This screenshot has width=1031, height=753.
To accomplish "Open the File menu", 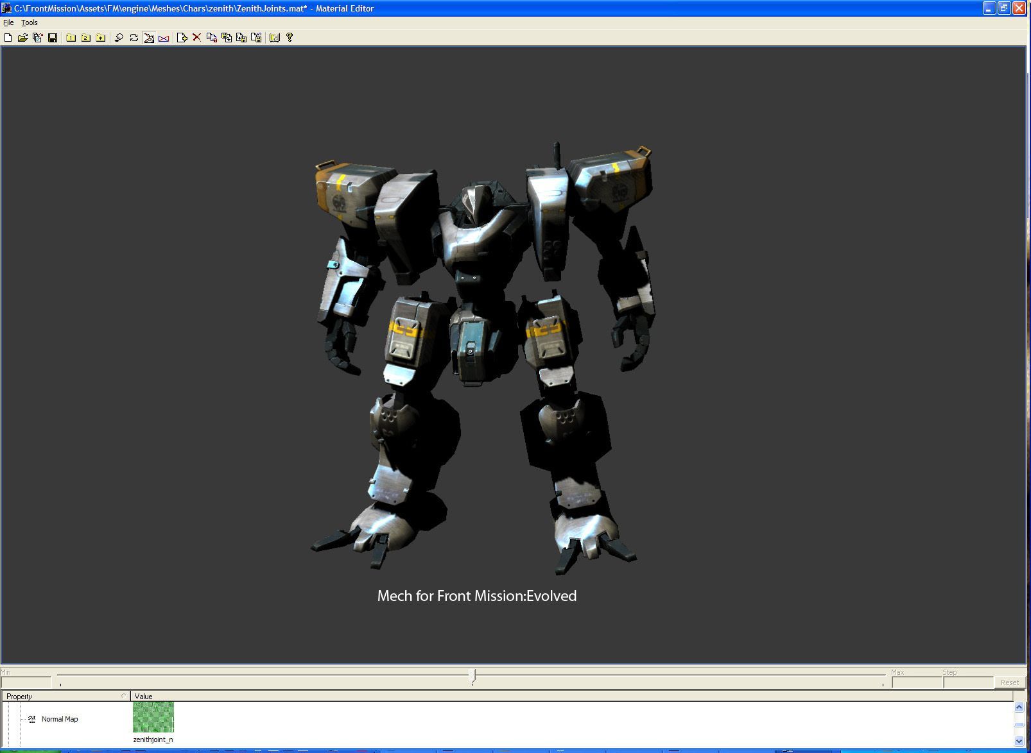I will click(x=8, y=22).
